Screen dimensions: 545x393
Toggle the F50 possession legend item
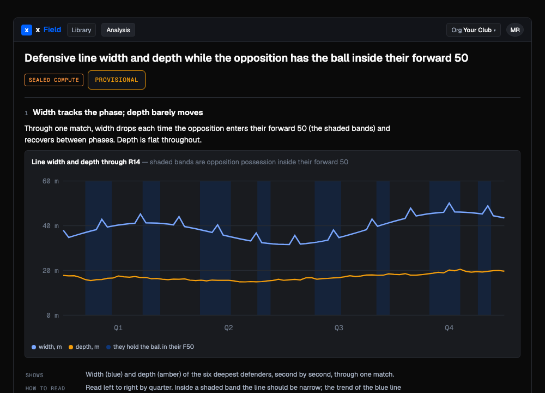150,347
